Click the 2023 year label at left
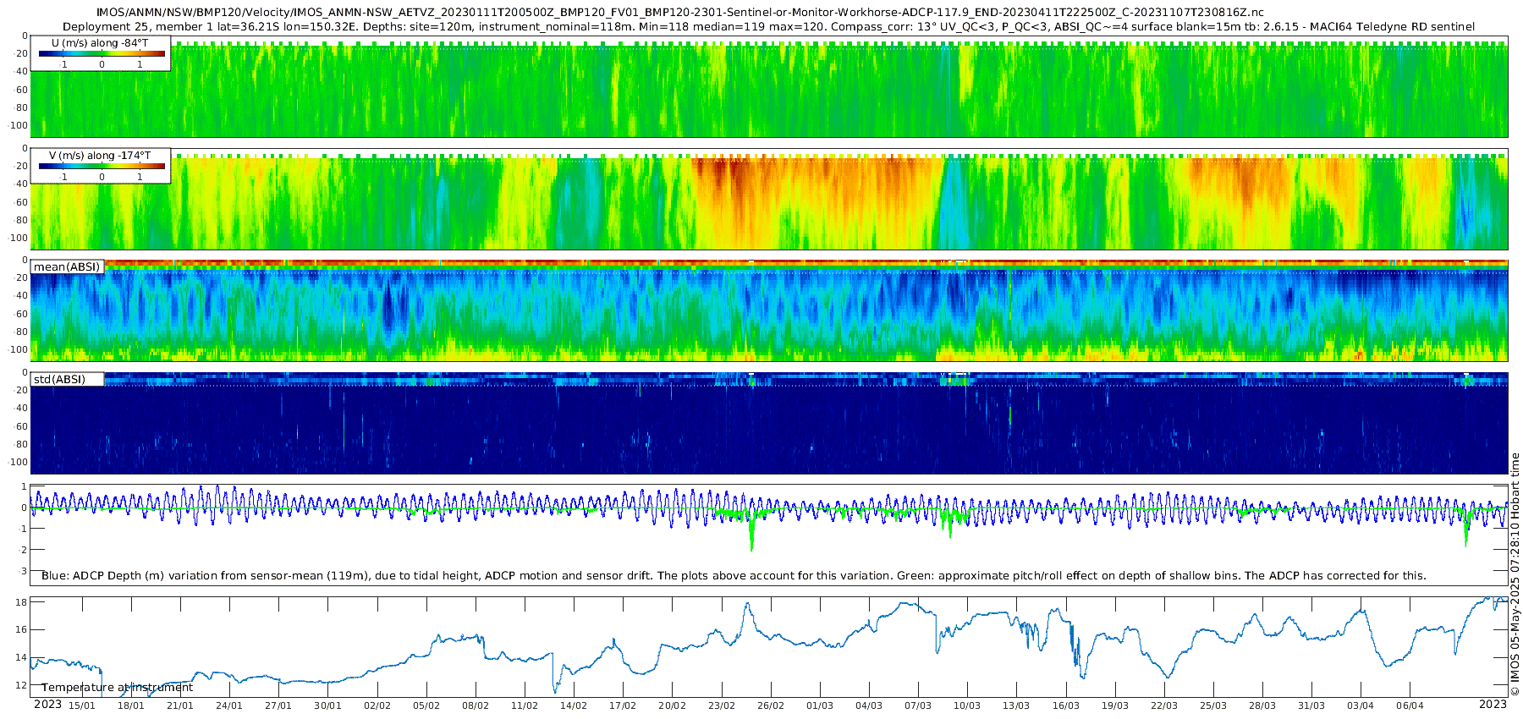 (x=47, y=704)
